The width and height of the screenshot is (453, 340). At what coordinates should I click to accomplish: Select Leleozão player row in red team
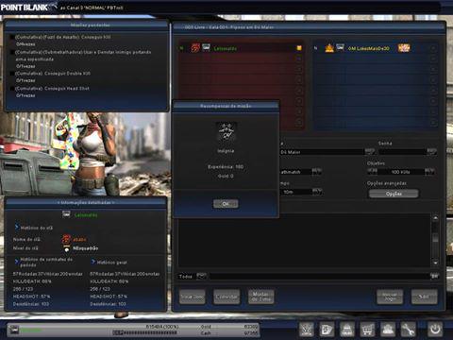click(x=241, y=48)
